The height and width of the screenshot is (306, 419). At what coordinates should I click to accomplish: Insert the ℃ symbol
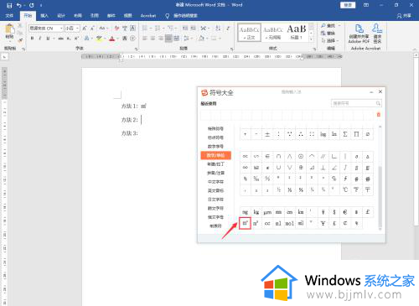[x=345, y=189]
